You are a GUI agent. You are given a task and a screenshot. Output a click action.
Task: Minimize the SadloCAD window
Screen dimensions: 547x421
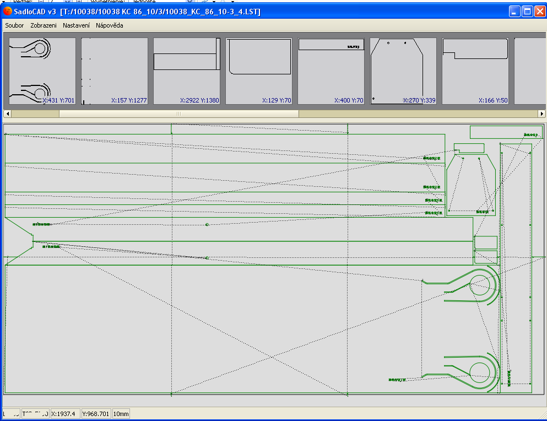point(514,12)
